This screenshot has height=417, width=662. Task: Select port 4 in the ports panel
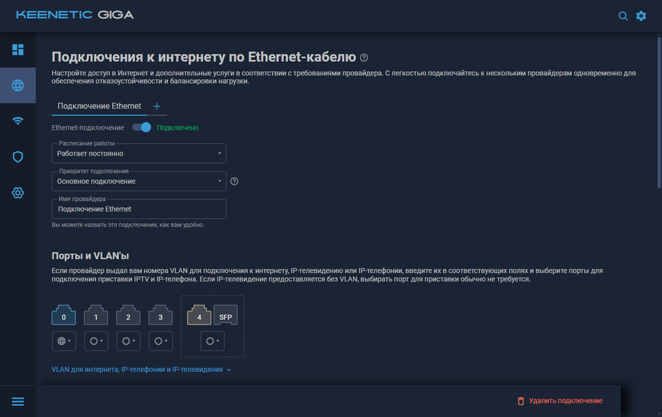pyautogui.click(x=199, y=316)
